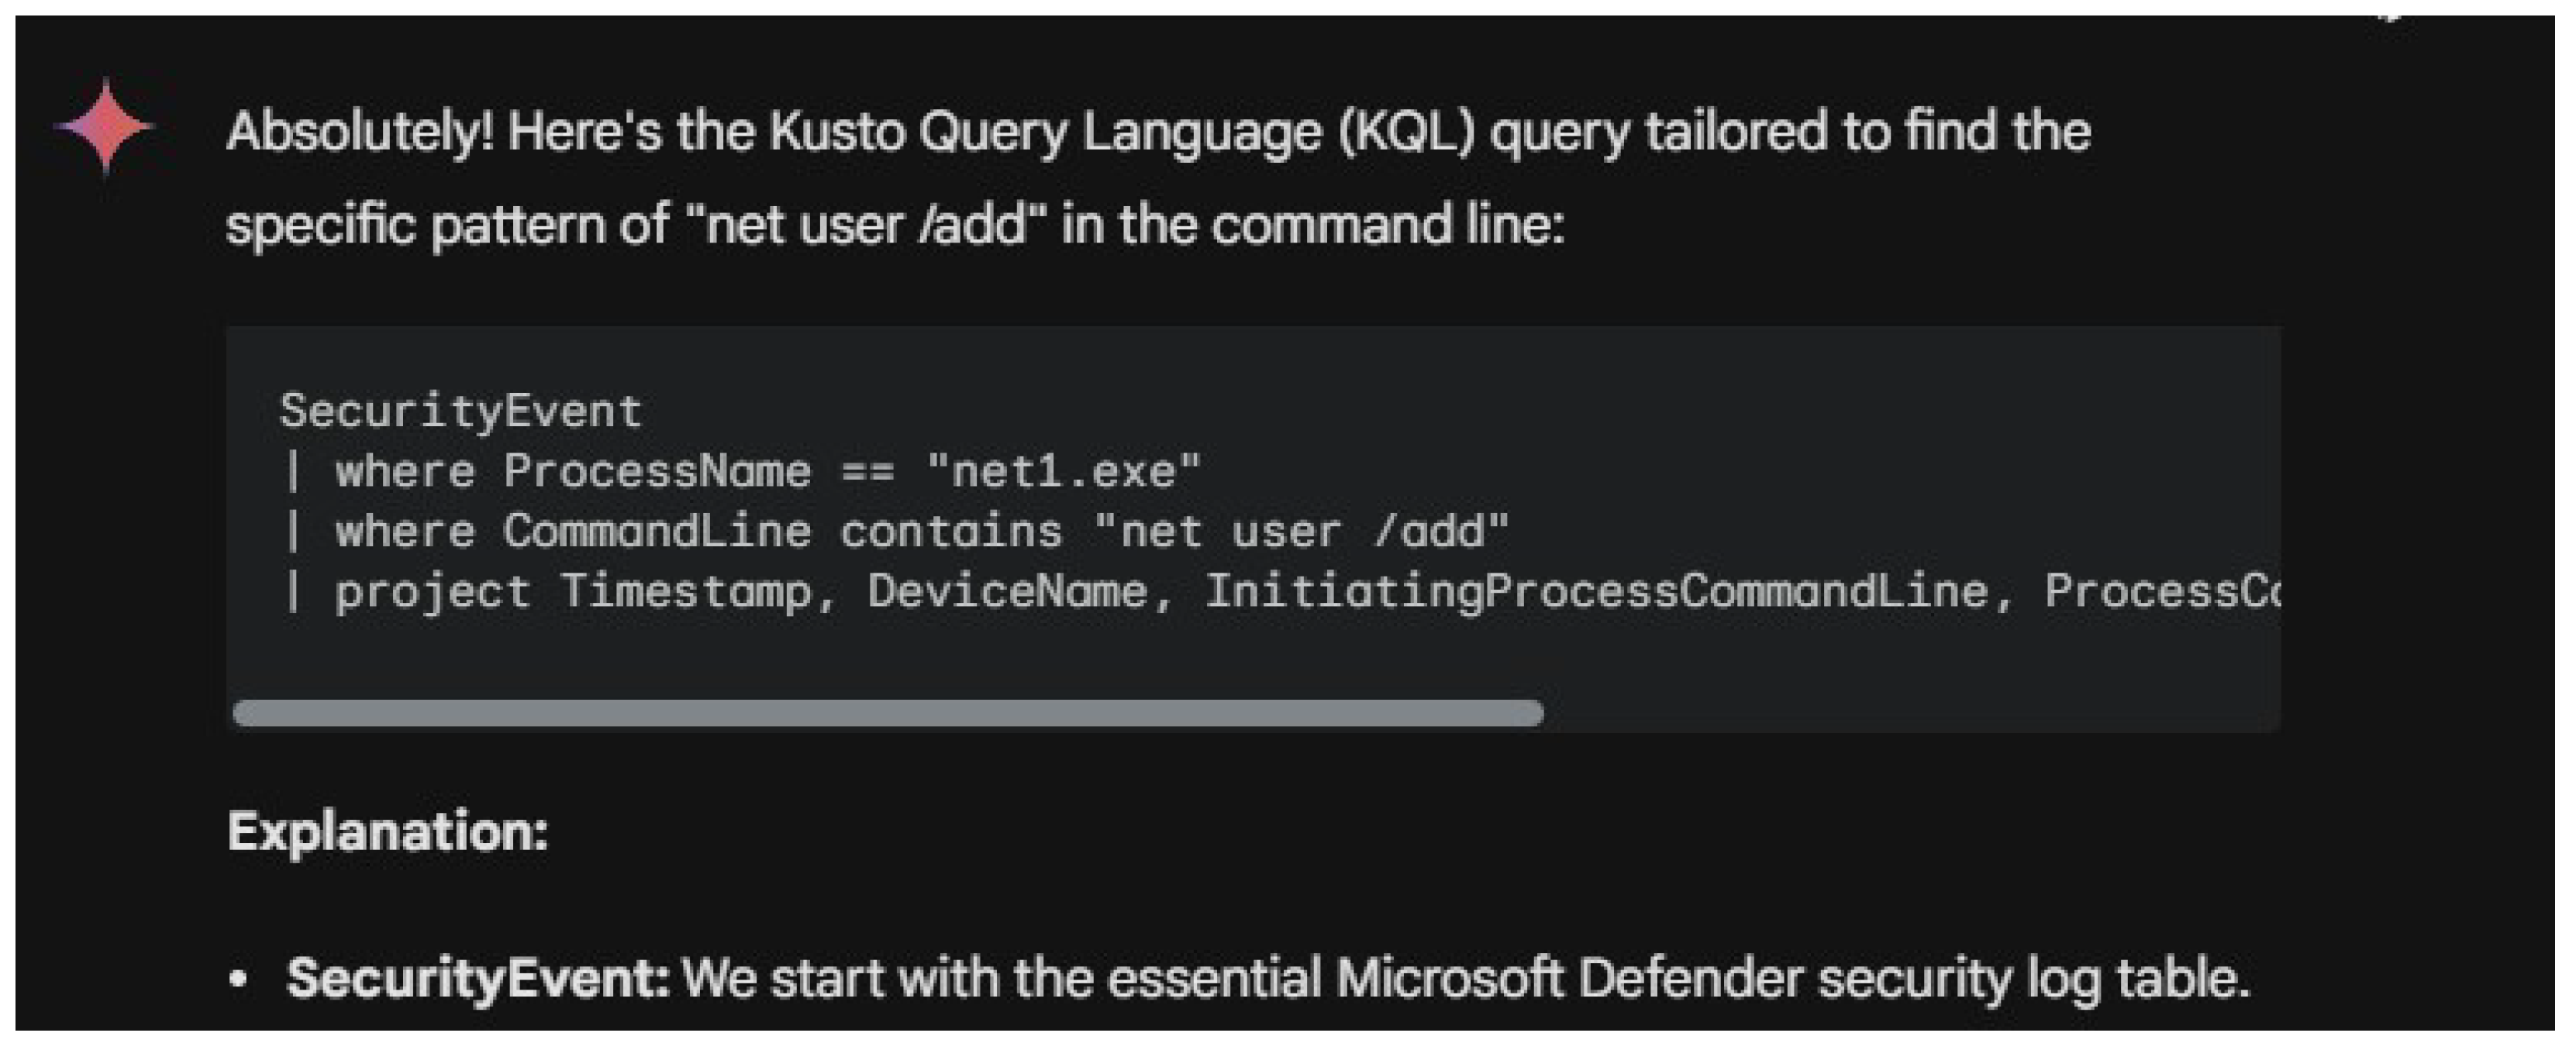The image size is (2576, 1050).
Task: Click the empty scrollbar track right of thumb
Action: 1900,713
